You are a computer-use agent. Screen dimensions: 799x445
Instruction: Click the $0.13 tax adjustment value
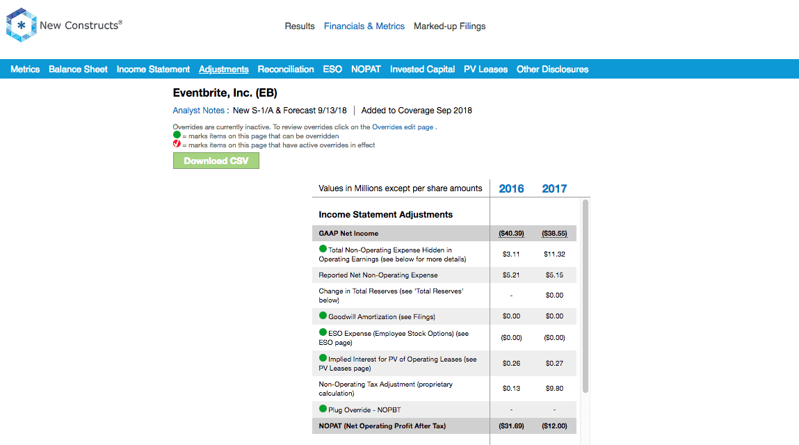[511, 389]
